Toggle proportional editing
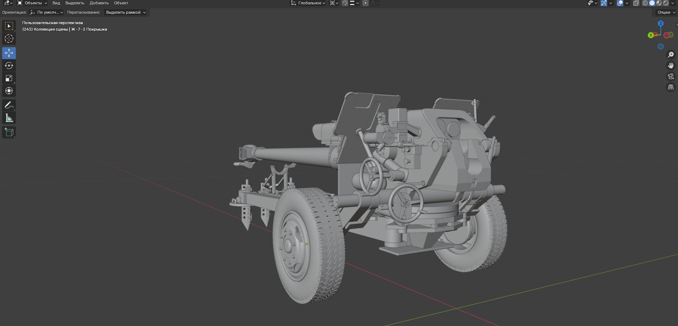This screenshot has width=678, height=326. click(365, 3)
